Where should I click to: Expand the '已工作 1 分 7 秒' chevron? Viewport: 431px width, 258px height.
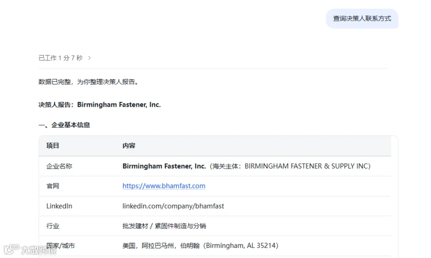coord(90,58)
